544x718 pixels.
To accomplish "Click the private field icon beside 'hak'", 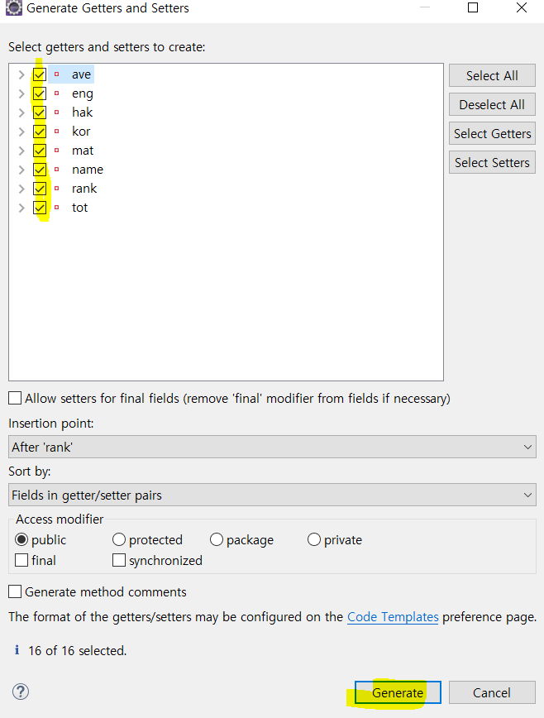I will pos(57,112).
